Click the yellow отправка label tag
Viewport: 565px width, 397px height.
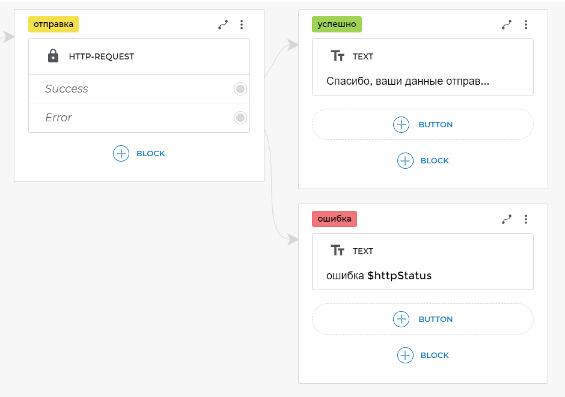53,25
